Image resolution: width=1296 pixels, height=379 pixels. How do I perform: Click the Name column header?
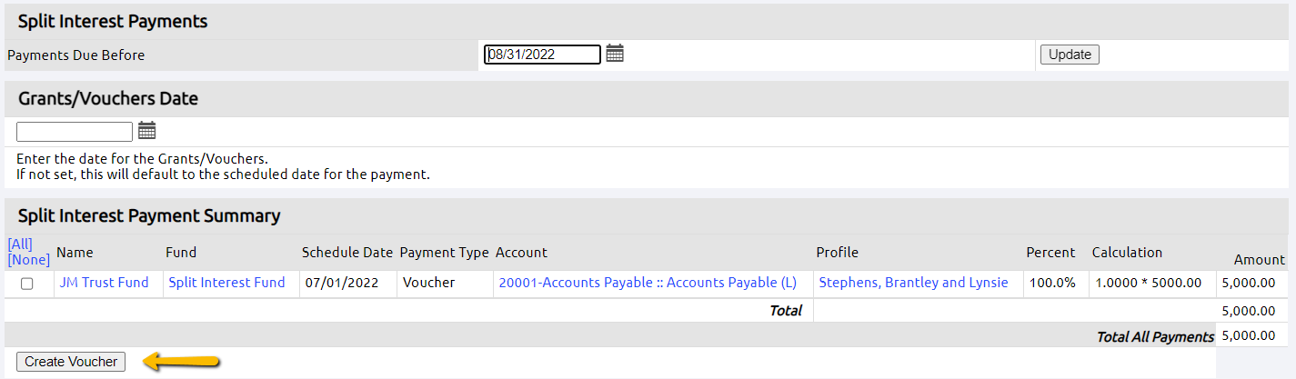coord(75,253)
